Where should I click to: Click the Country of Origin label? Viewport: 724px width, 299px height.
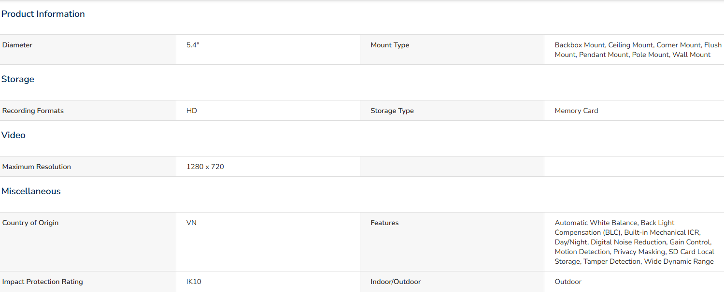(x=30, y=223)
